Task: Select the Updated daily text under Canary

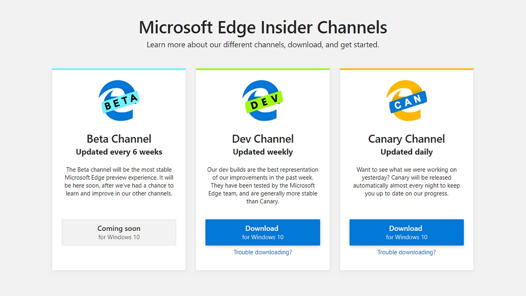Action: pyautogui.click(x=406, y=152)
